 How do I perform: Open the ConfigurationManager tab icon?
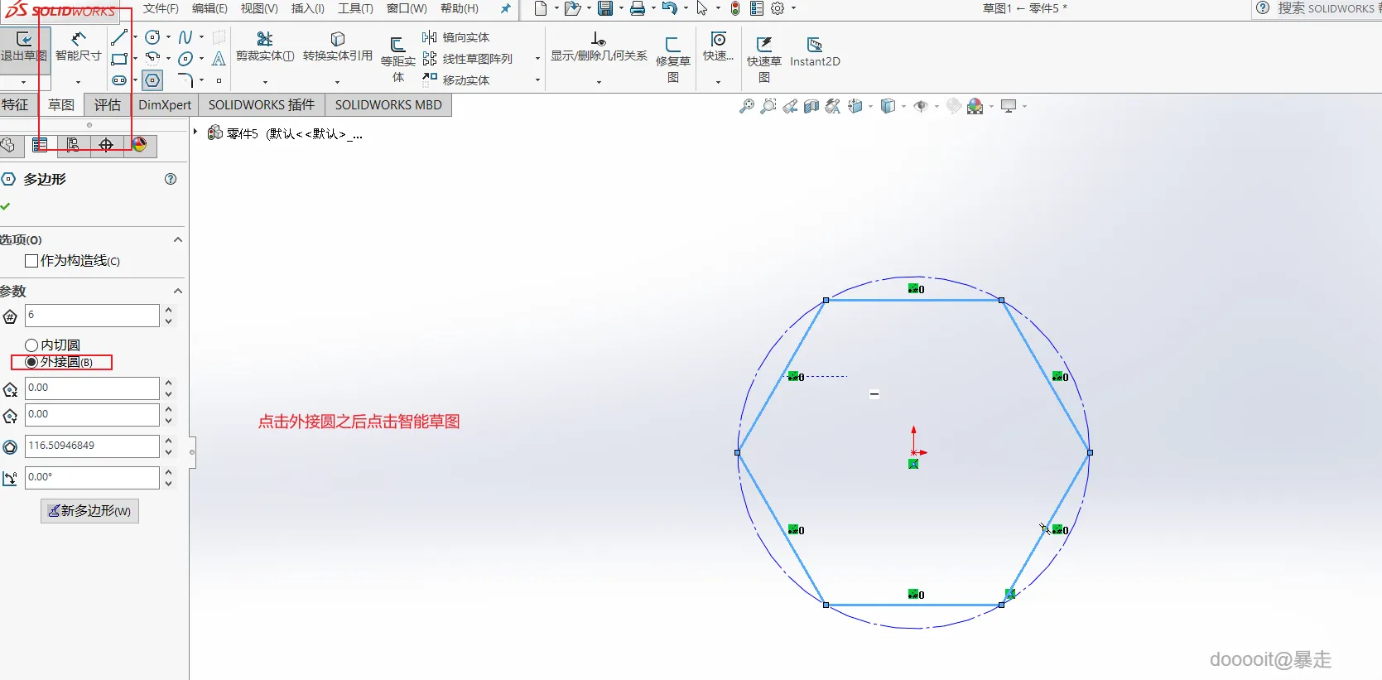point(73,145)
